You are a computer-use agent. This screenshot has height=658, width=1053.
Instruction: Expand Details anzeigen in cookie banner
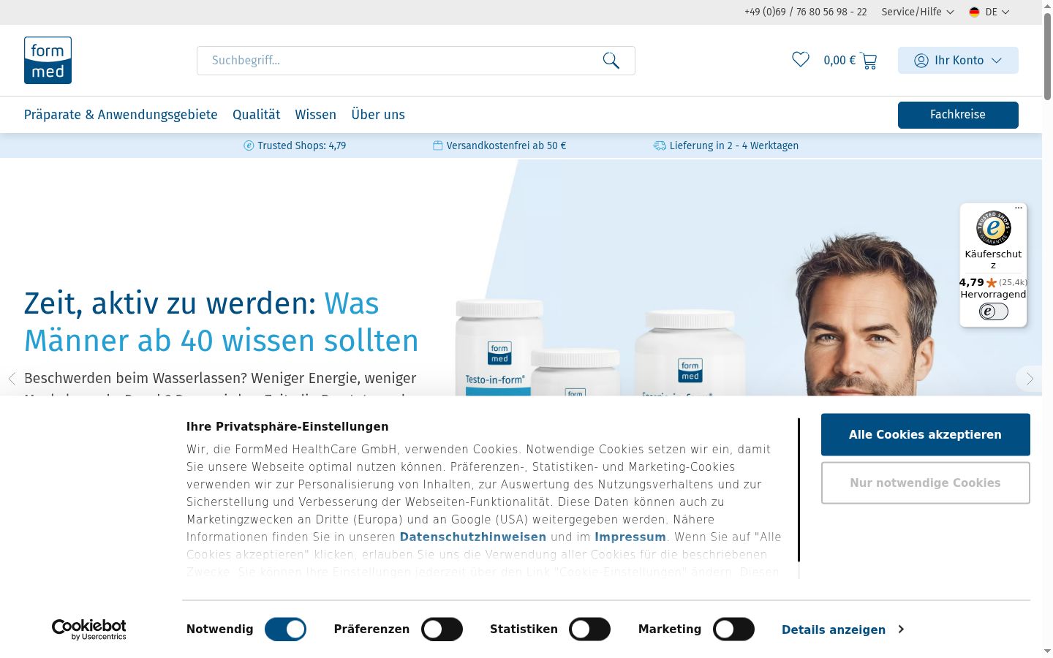pos(842,629)
